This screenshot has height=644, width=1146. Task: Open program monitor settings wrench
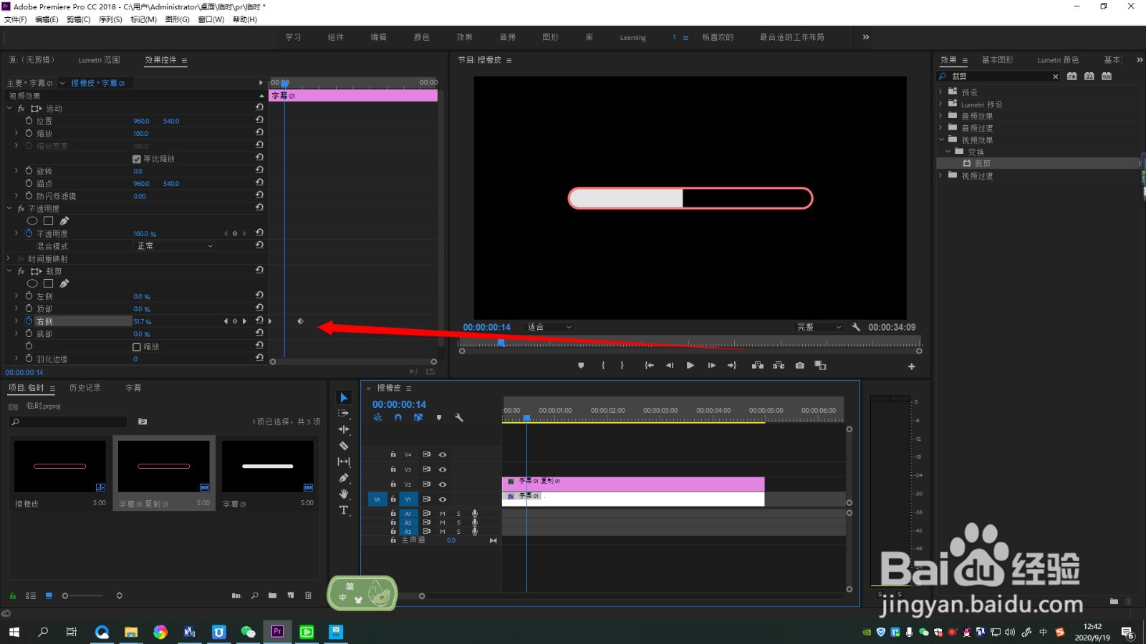(856, 327)
